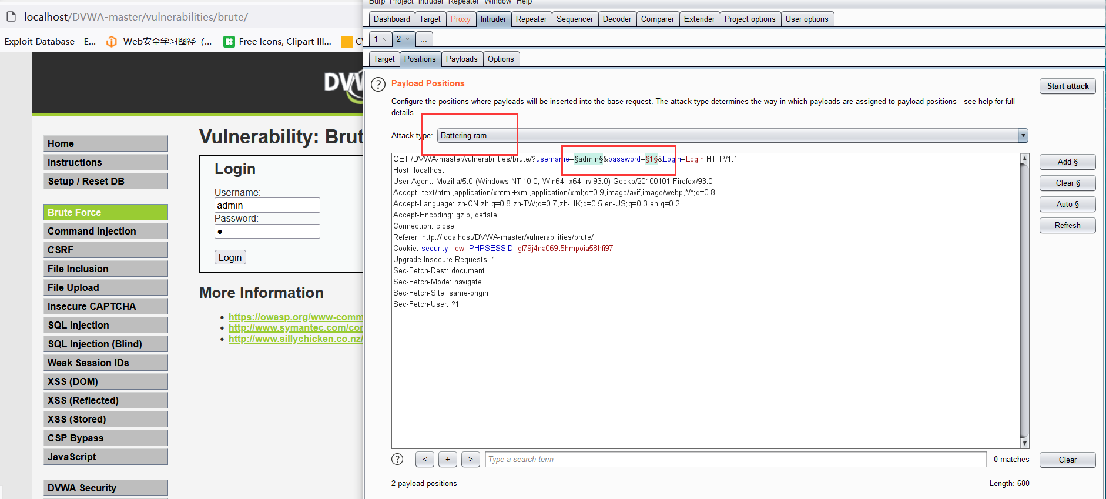Switch to the Intruder Options sub-tab
The width and height of the screenshot is (1106, 499).
(x=501, y=59)
